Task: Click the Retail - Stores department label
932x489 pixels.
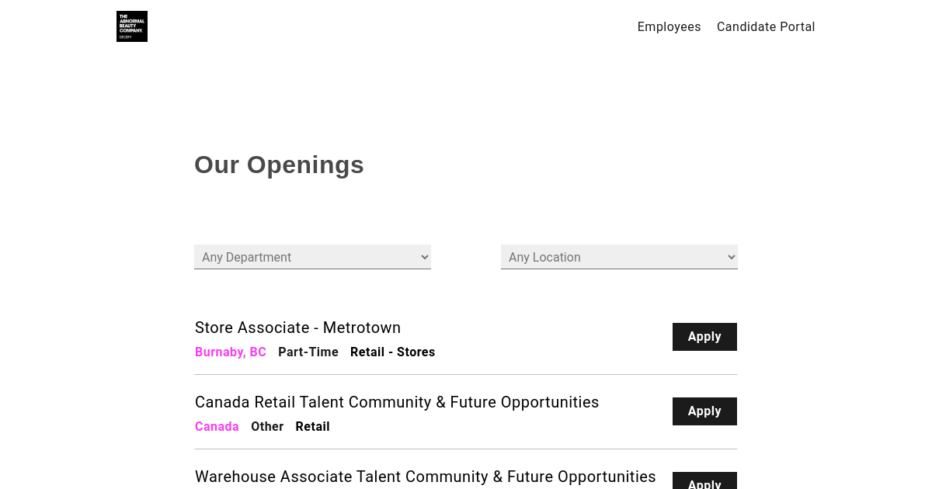Action: [x=392, y=352]
